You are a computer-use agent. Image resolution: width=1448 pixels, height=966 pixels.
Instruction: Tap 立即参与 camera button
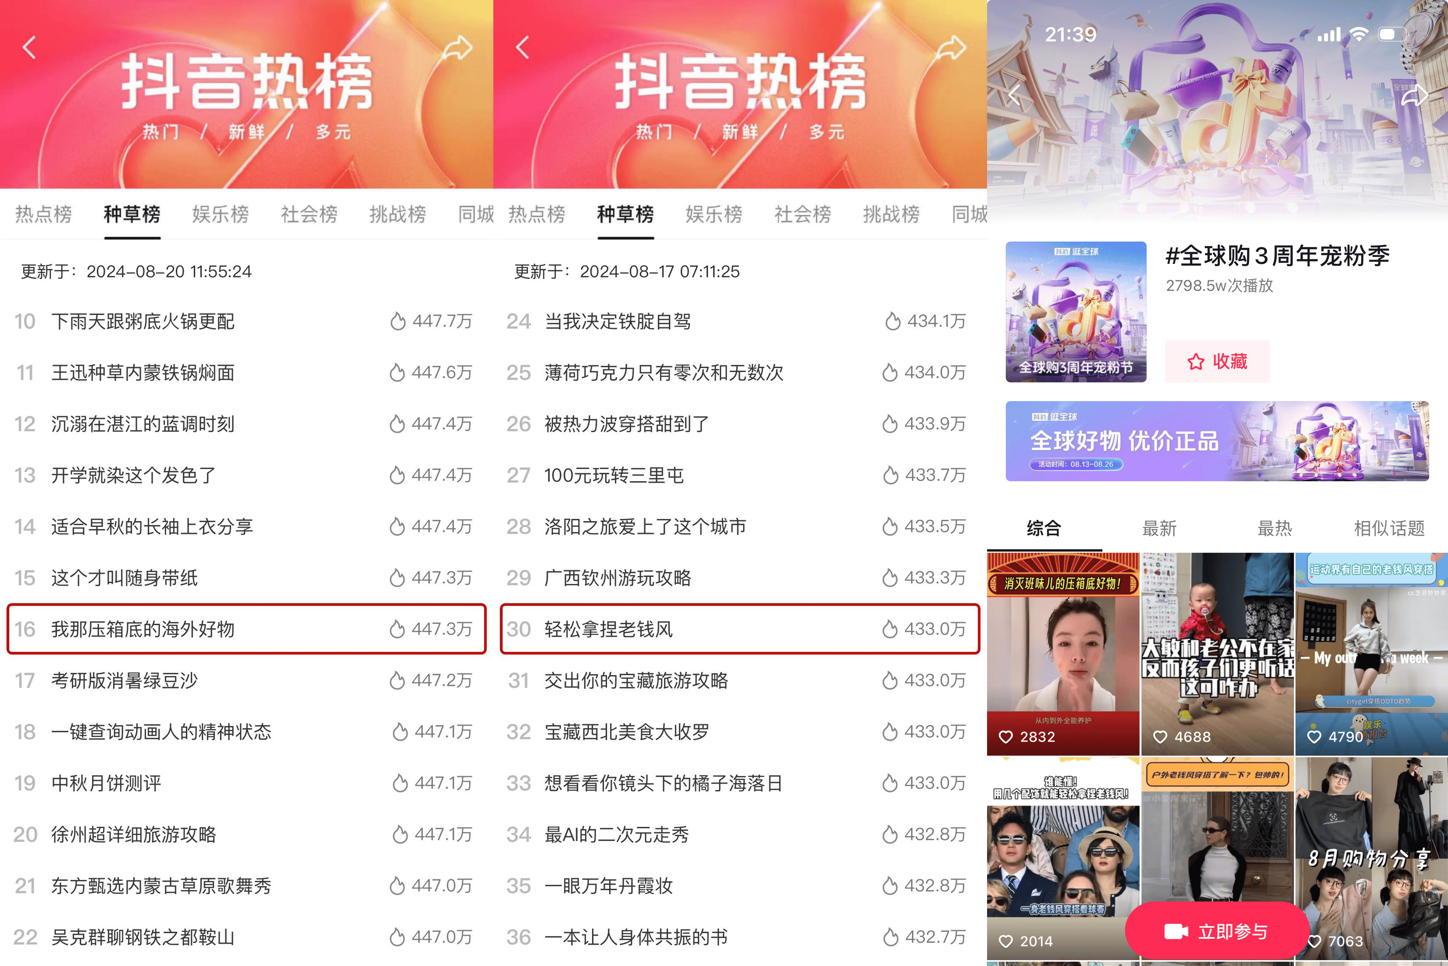pyautogui.click(x=1217, y=932)
